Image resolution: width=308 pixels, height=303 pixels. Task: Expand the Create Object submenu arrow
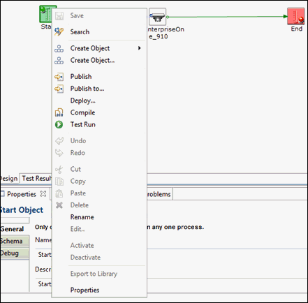[139, 48]
